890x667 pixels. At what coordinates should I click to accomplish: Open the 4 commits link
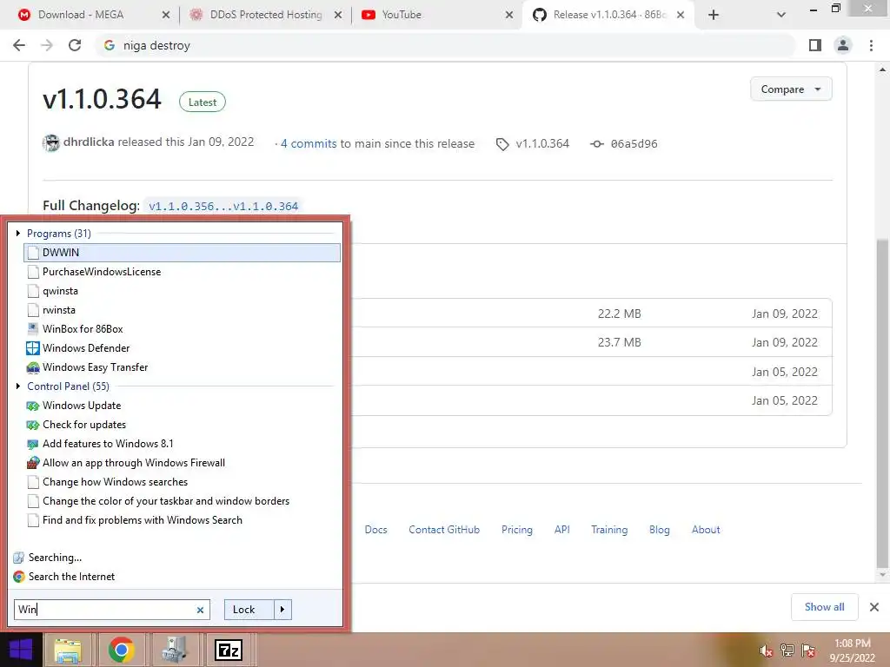click(x=309, y=143)
